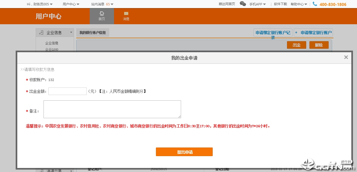The height and width of the screenshot is (172, 357).
Task: Select the 我的银行账户信息 tab
Action: coord(92,33)
